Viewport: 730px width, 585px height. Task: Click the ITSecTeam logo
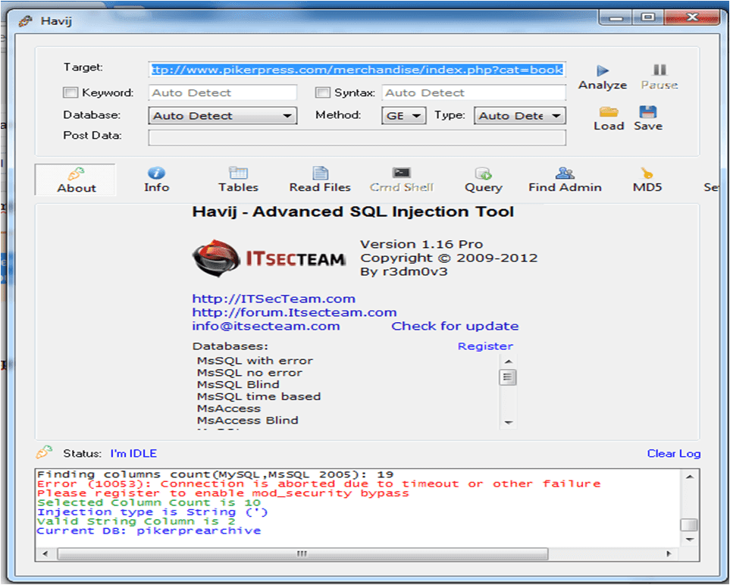click(x=268, y=258)
